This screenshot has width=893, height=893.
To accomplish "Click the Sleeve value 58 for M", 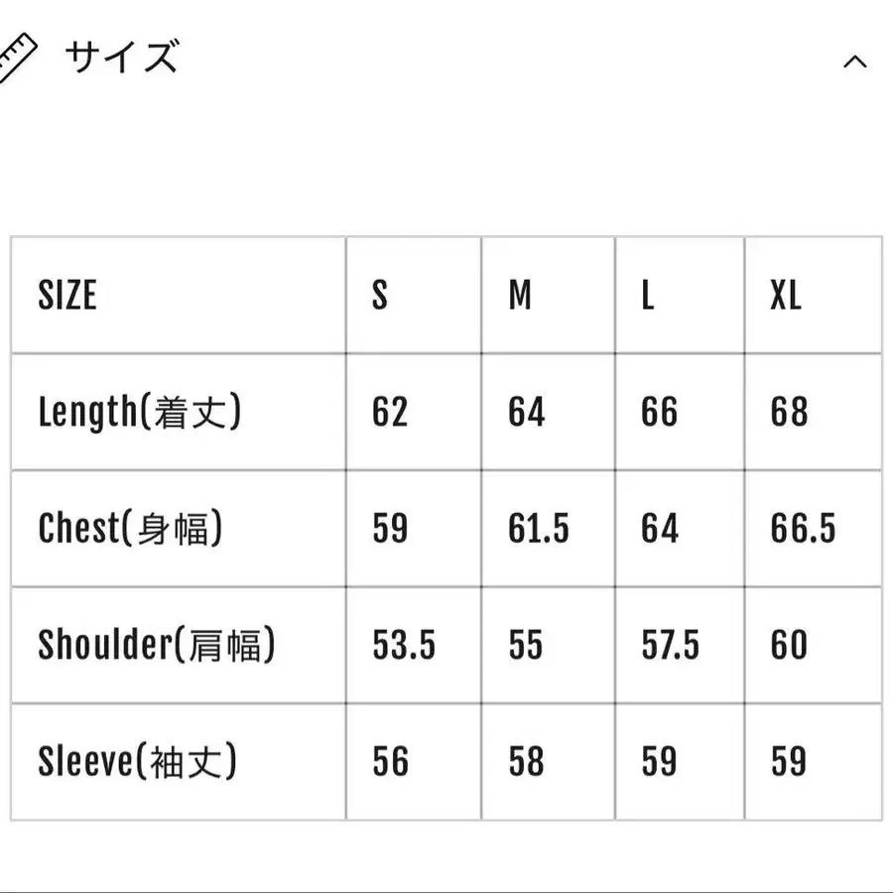I will [x=527, y=762].
